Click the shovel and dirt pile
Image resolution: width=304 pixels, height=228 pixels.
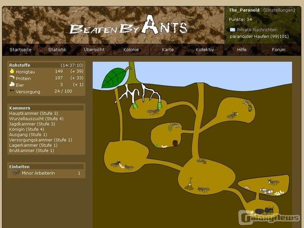(189, 184)
